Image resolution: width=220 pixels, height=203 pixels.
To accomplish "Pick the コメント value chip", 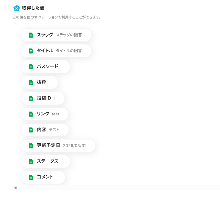I will (43, 177).
